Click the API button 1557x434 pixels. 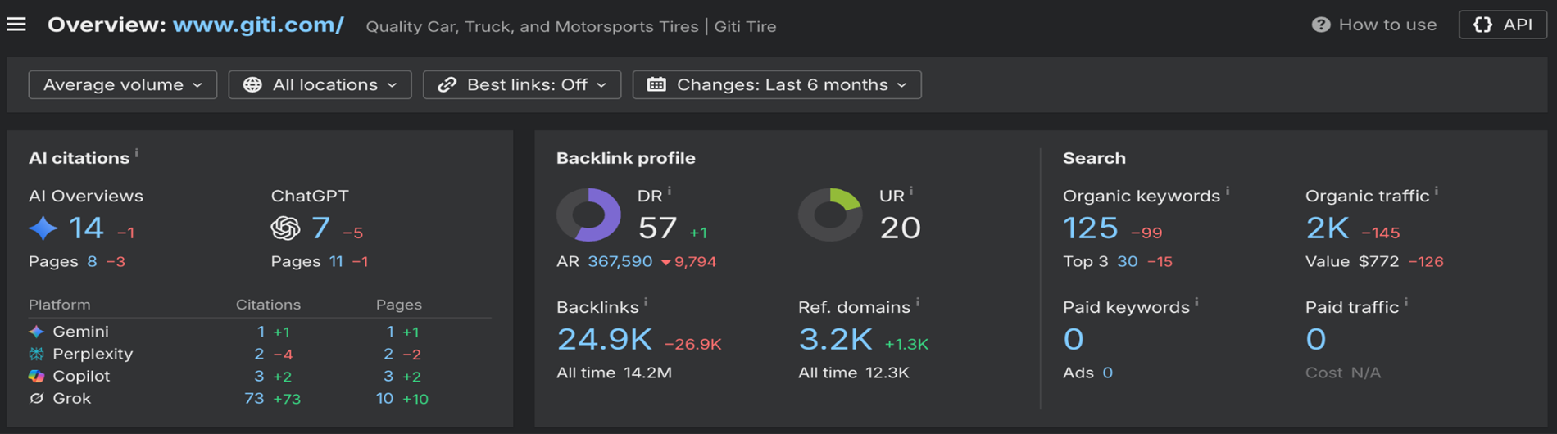point(1503,25)
